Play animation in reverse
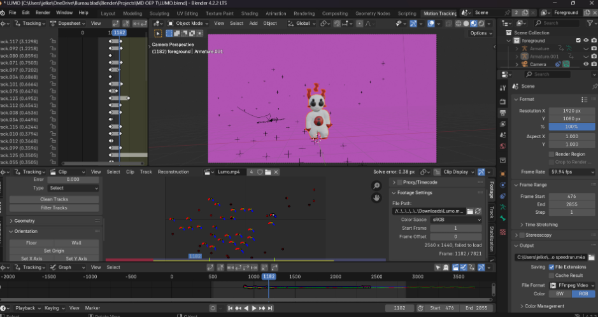 (246, 308)
